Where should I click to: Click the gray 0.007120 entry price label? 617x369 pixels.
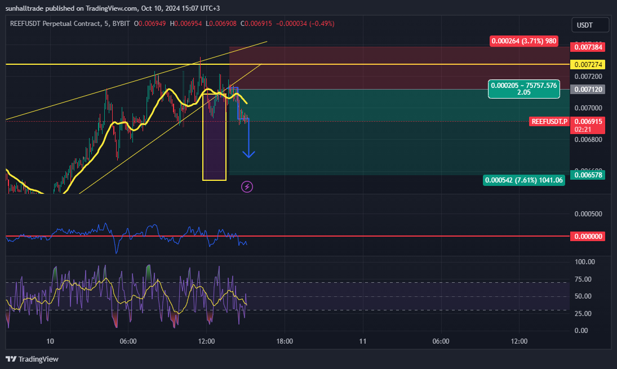(588, 90)
